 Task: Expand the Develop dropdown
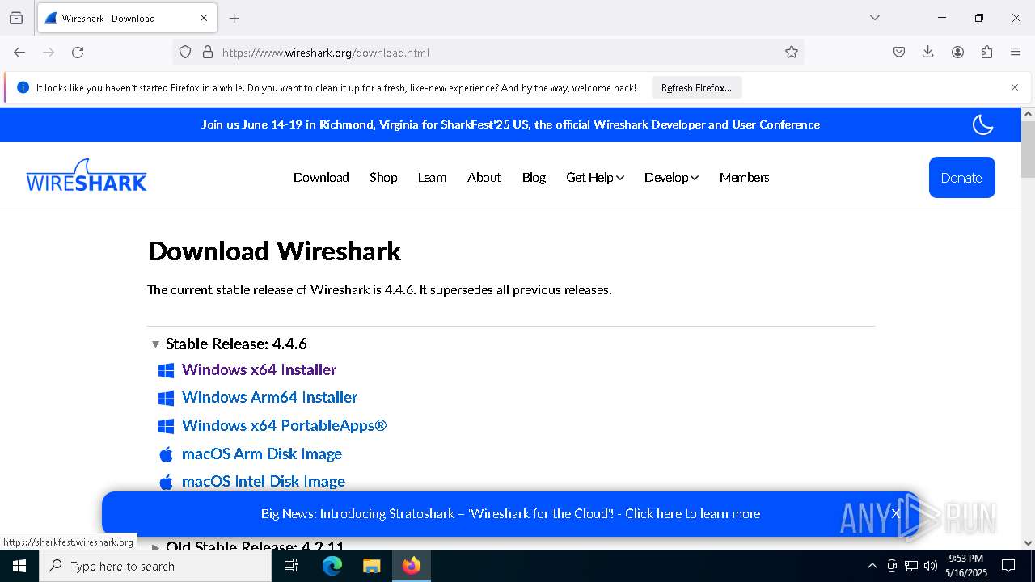tap(671, 177)
